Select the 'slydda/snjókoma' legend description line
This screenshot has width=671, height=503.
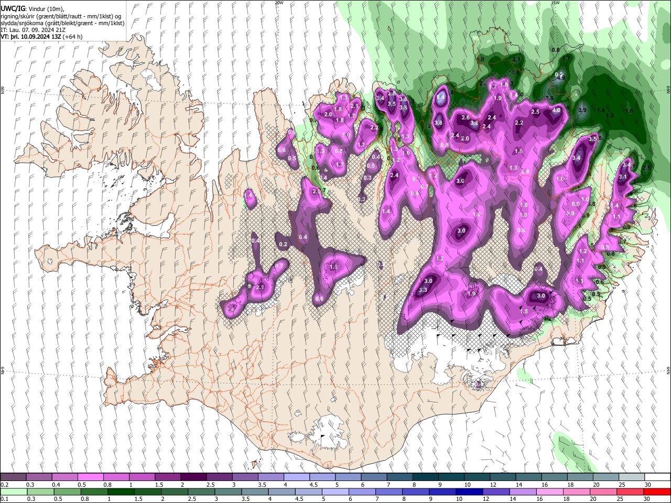point(63,23)
